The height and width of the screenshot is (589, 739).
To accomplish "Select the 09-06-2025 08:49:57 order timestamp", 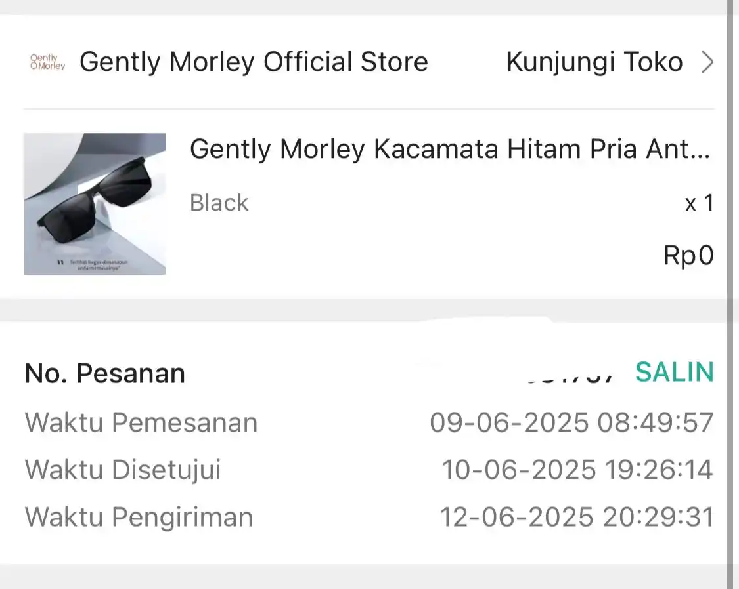I will tap(571, 422).
